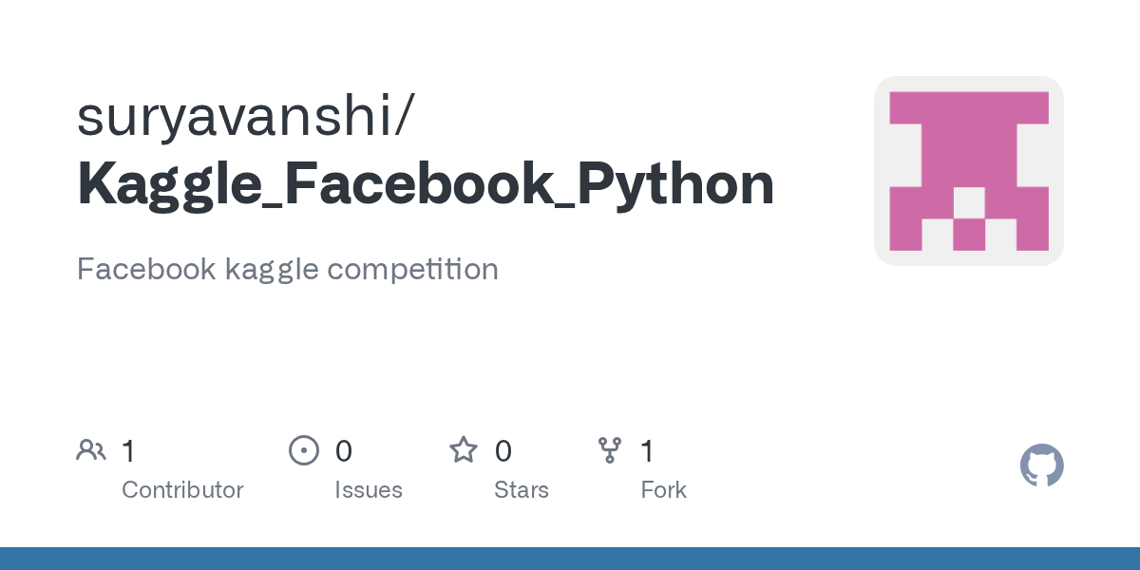Image resolution: width=1140 pixels, height=570 pixels.
Task: Click the Issues label
Action: 369,490
